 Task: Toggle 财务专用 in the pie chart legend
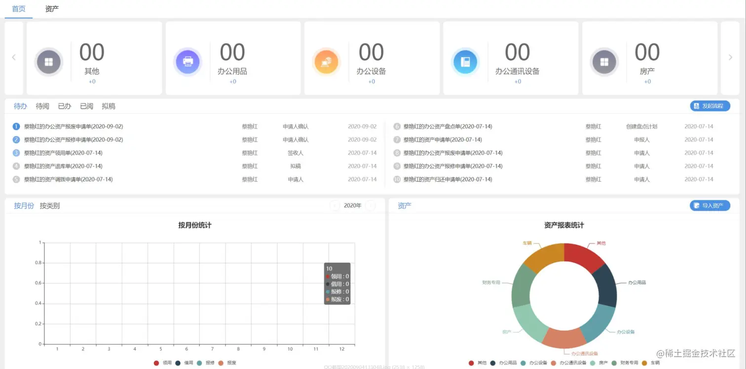(625, 363)
